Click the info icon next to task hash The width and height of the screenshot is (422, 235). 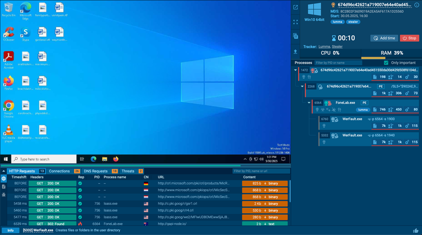click(417, 5)
